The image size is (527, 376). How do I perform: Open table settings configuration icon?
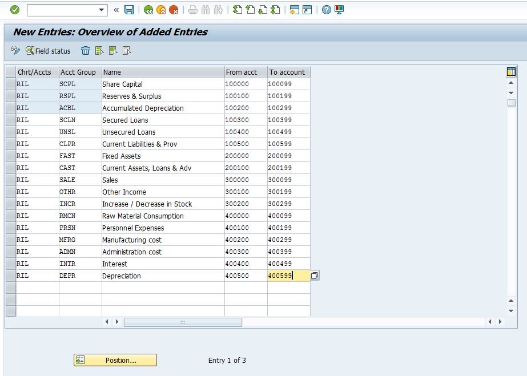tap(511, 71)
